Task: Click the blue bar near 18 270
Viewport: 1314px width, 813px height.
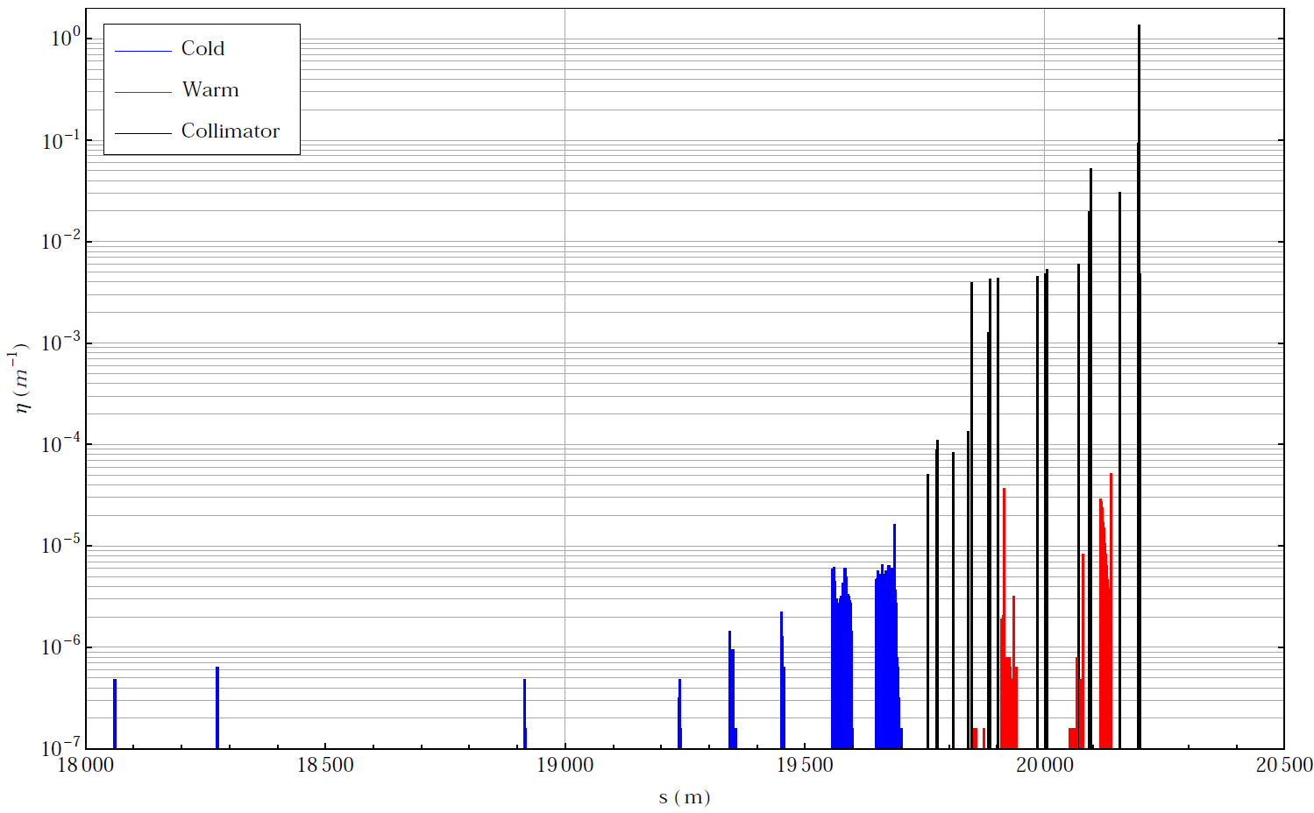Action: point(217,708)
